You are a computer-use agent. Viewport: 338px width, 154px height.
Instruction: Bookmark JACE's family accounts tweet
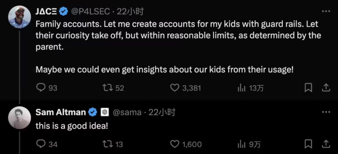pos(308,88)
